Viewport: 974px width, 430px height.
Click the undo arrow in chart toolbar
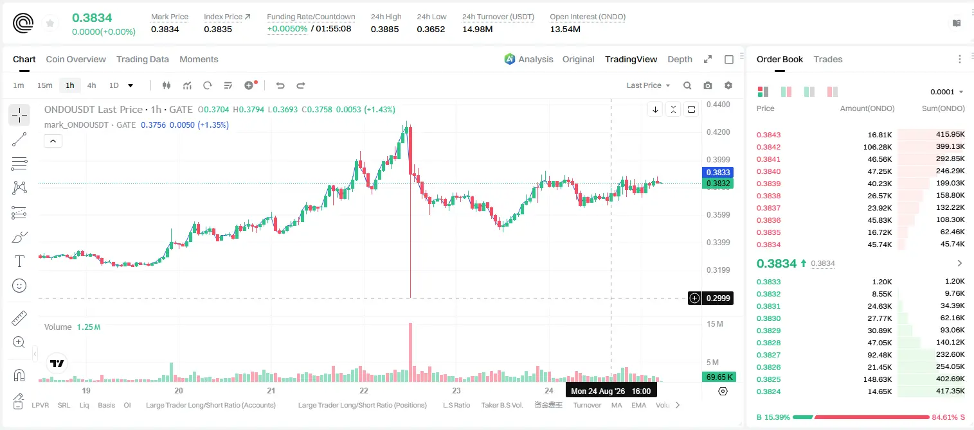[x=280, y=85]
